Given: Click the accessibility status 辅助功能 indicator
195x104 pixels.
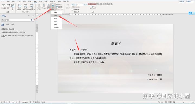Looking at the screenshot, I should pyautogui.click(x=39, y=102).
